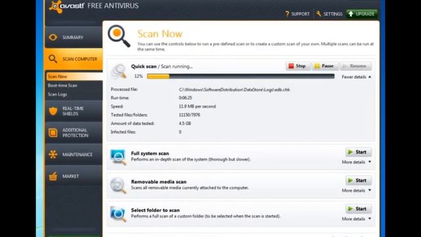421x237 pixels.
Task: Open the Support link
Action: [x=297, y=14]
